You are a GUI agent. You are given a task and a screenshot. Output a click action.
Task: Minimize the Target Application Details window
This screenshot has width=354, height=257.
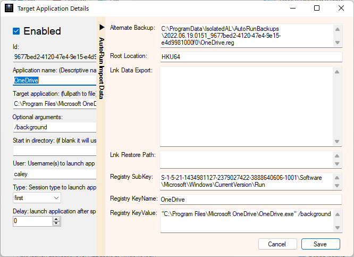293,8
